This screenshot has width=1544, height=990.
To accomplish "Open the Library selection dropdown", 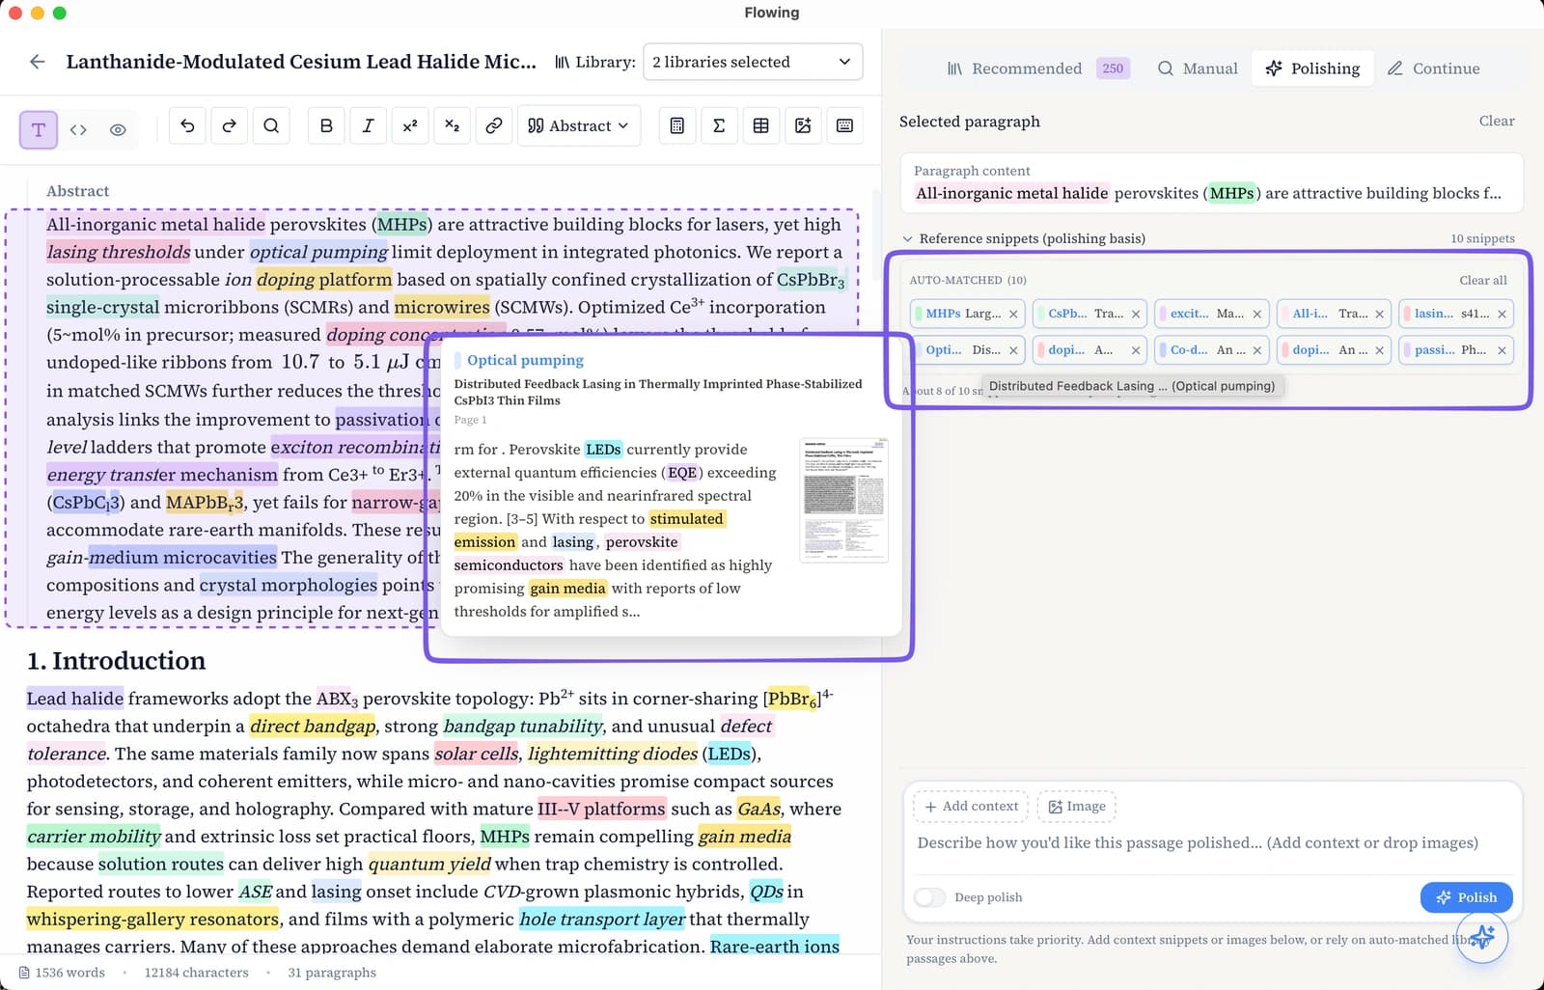I will [753, 62].
